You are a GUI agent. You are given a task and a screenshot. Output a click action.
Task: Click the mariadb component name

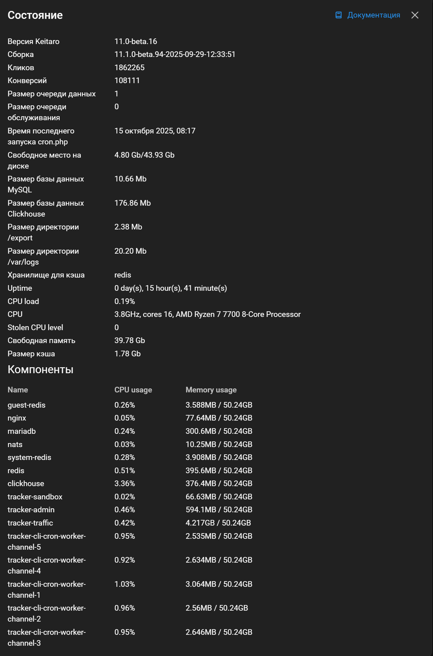pos(22,431)
